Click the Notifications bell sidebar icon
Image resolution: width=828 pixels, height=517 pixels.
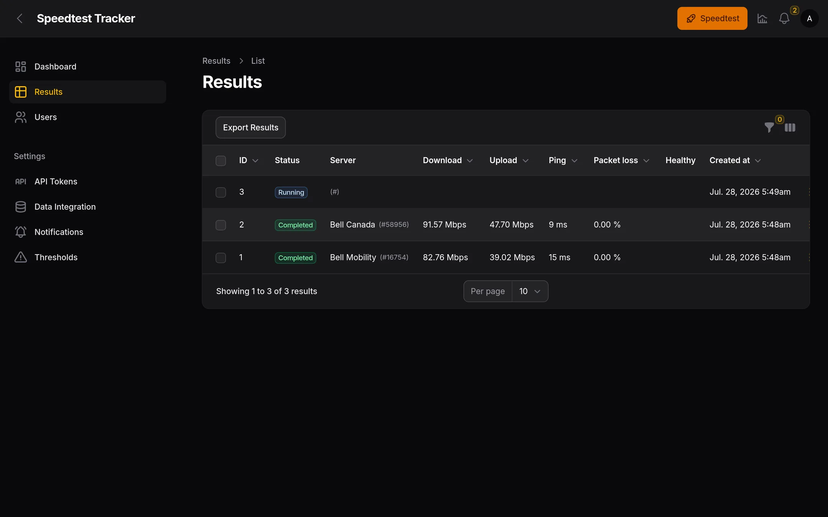tap(21, 232)
